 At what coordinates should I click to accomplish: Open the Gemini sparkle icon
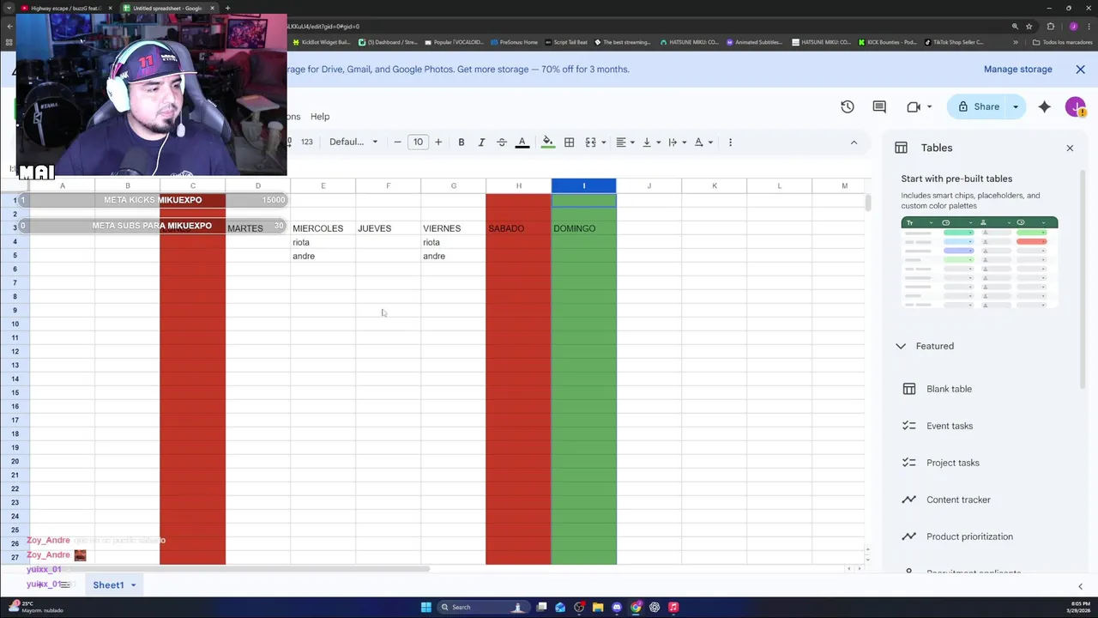(1044, 106)
